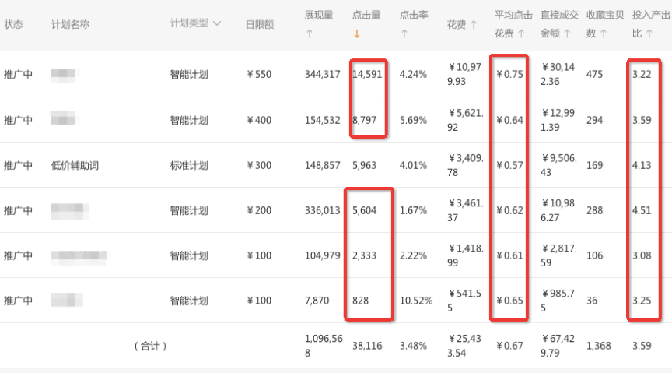Click the 日限额 column header
The image size is (672, 373).
[259, 24]
